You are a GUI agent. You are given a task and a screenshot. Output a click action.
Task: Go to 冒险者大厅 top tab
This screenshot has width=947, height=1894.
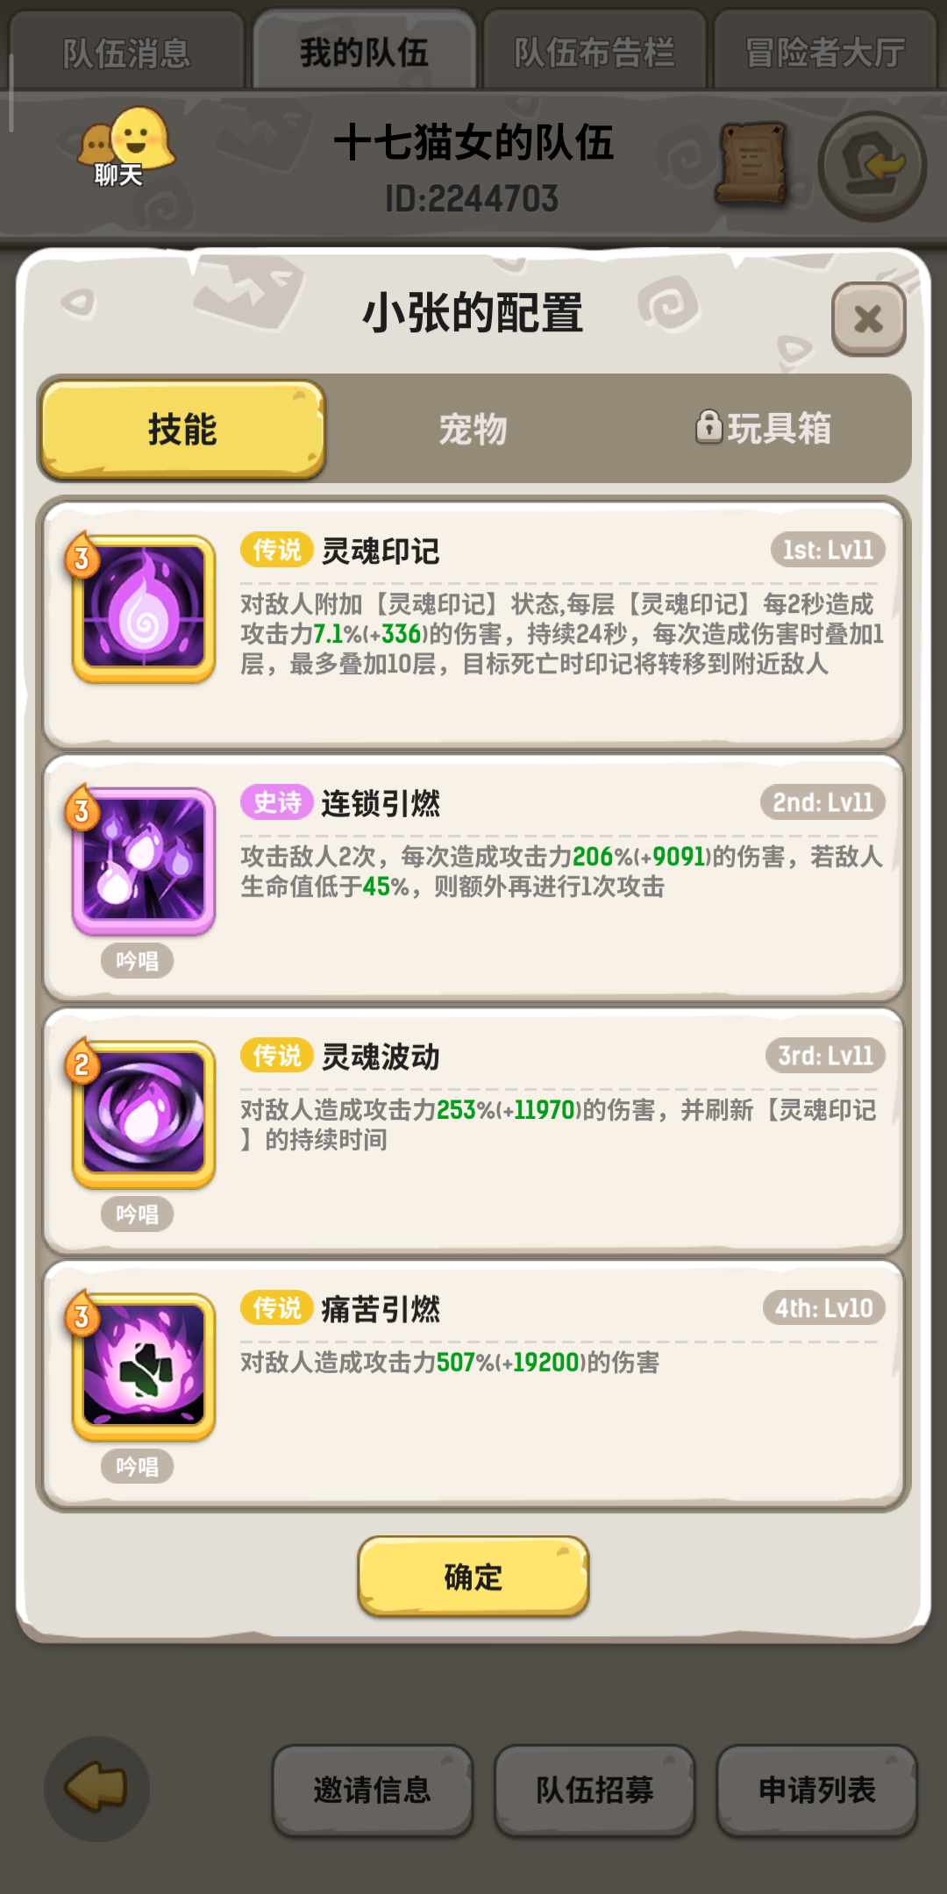coord(825,51)
